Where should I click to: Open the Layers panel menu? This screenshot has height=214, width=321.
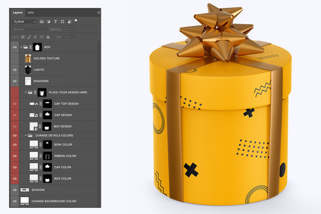pos(98,13)
